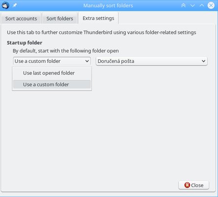218x197 pixels.
Task: Click the arrow on Doručená pošta dropdown
Action: [203, 61]
